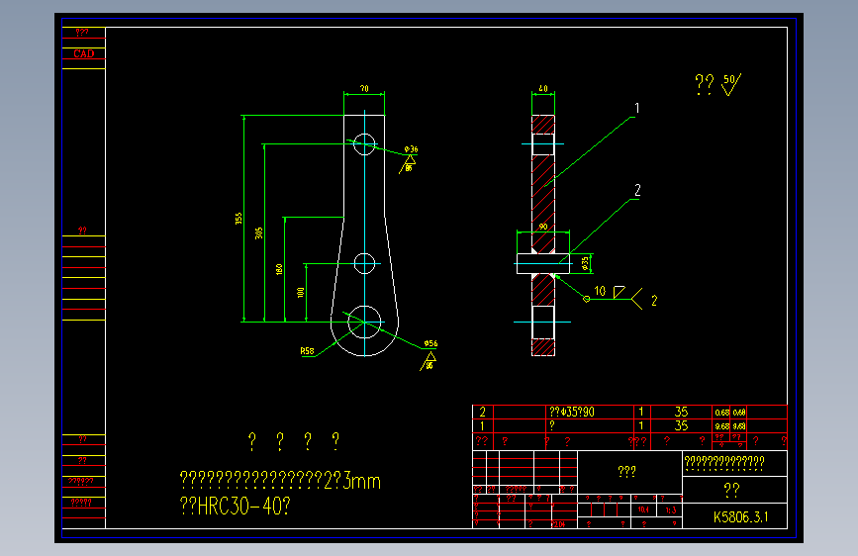Select parts list entry containing φ35 and 90
Screen dimensions: 858x556
point(572,413)
